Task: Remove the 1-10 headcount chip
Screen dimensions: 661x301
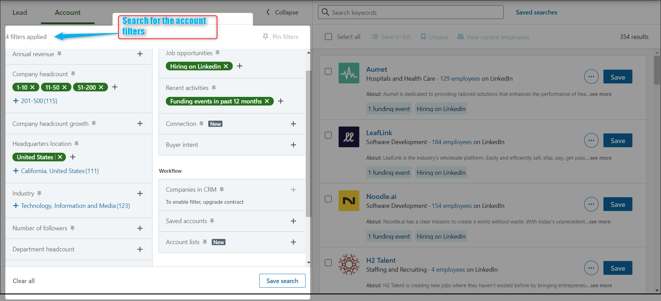Action: (32, 87)
